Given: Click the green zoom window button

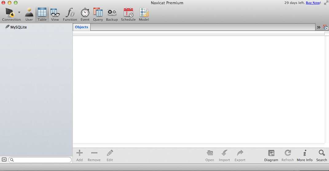Looking at the screenshot, I should [16, 3].
